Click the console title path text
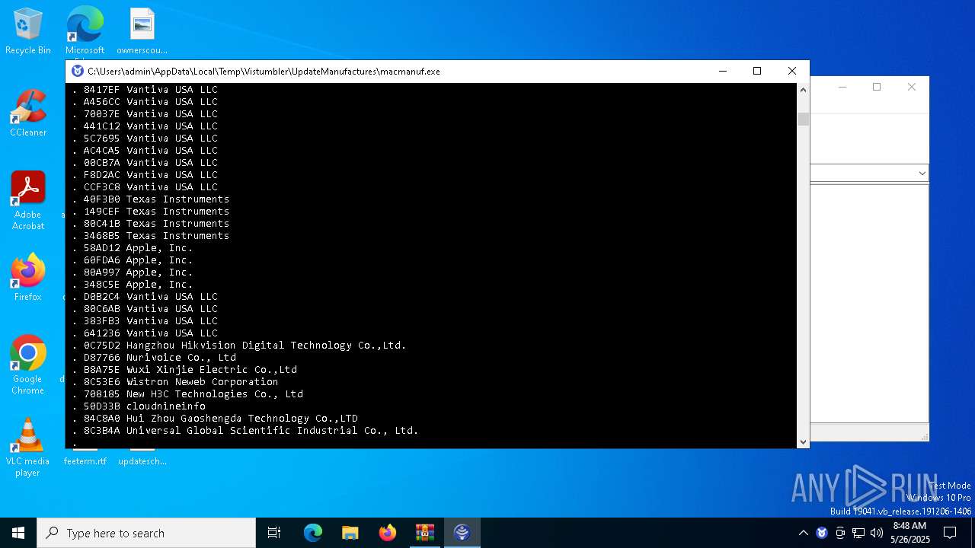Screen dimensions: 975x548 [264, 72]
